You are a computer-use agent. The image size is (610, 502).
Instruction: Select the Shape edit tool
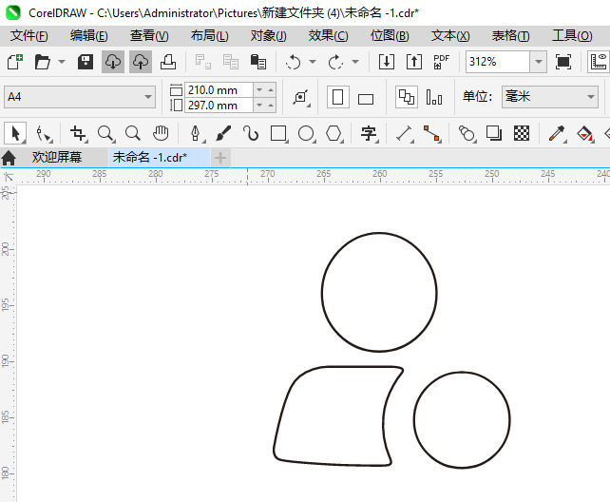[x=44, y=134]
